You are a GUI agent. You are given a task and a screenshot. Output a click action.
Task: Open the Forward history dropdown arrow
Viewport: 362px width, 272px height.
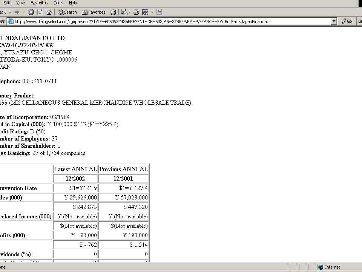click(x=24, y=12)
